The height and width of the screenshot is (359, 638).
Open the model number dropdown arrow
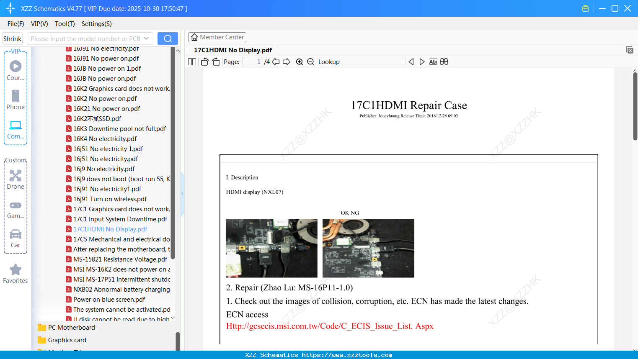tap(146, 38)
